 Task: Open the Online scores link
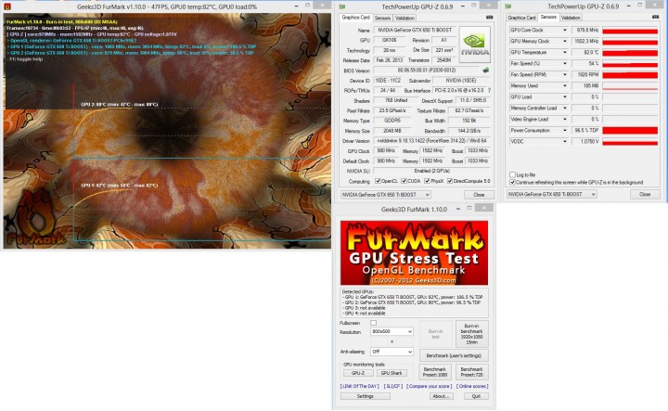tap(472, 386)
